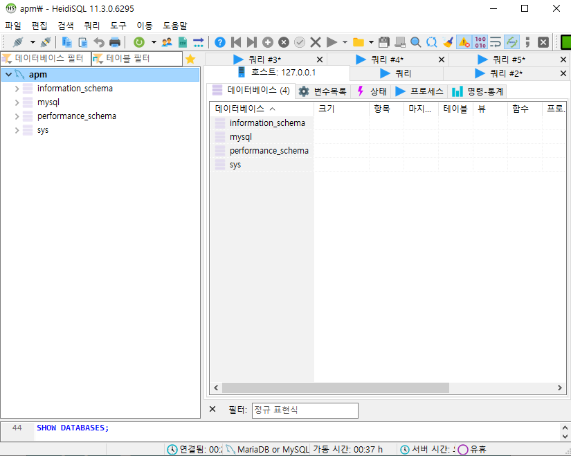The image size is (571, 456).
Task: Switch to the 쿼리 #2* tab
Action: coord(506,73)
